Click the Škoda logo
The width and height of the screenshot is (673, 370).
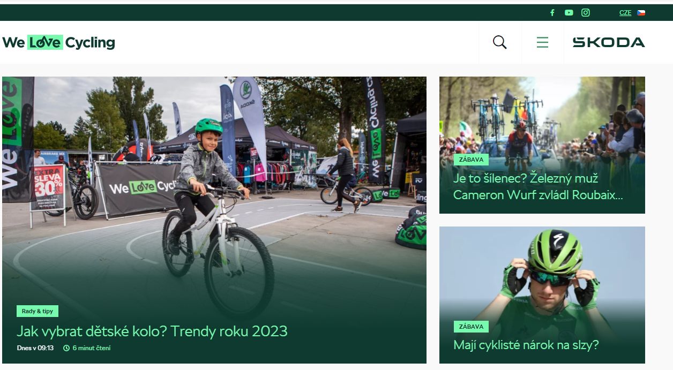(609, 42)
